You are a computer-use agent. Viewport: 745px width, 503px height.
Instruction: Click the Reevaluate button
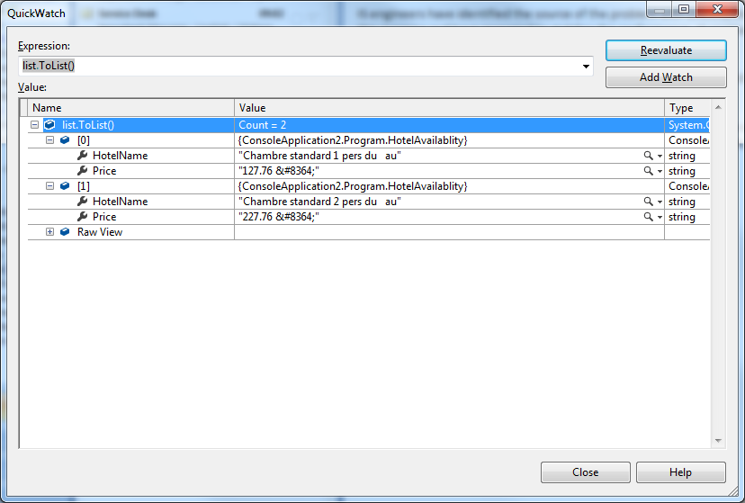[x=666, y=50]
